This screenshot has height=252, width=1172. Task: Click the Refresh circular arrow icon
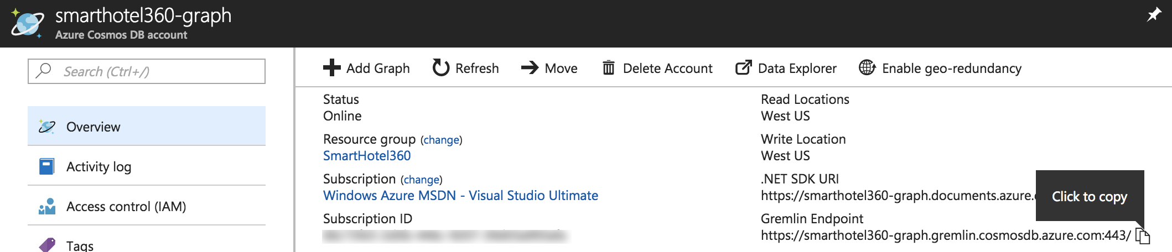tap(440, 68)
